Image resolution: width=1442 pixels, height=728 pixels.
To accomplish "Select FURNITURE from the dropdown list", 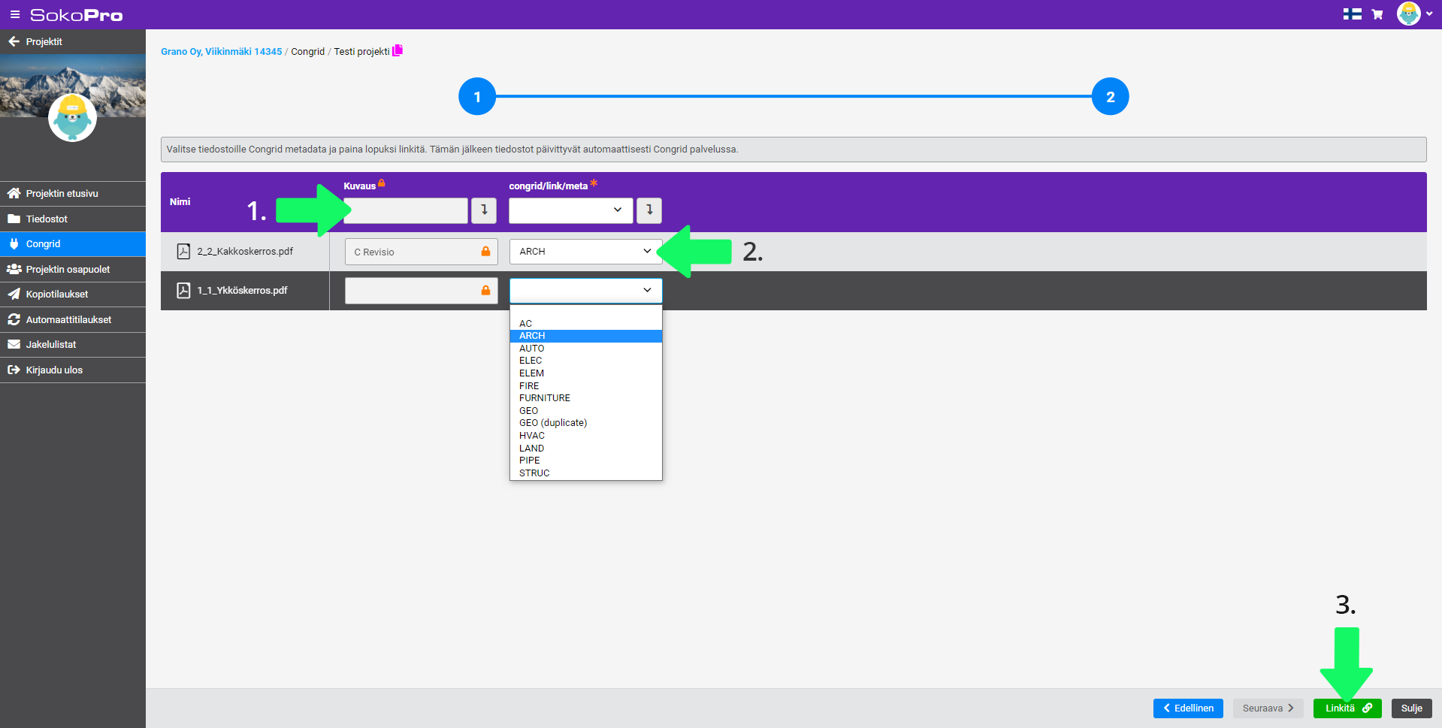I will (x=585, y=398).
